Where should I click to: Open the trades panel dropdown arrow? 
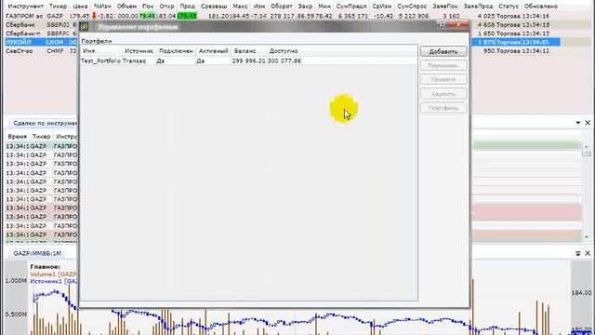coord(578,123)
